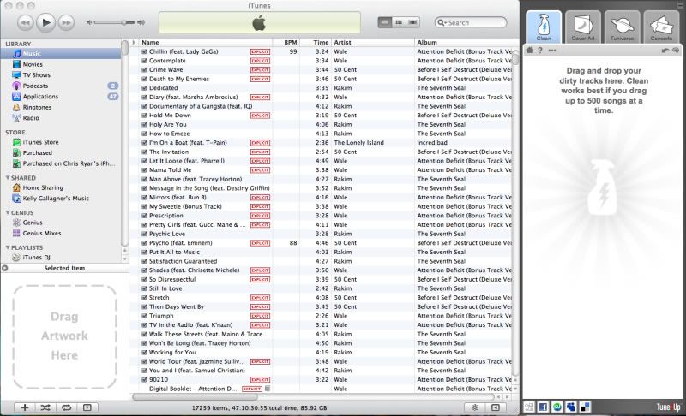Start Genius with the atom button
Viewport: 686px width, 416px height.
475,407
